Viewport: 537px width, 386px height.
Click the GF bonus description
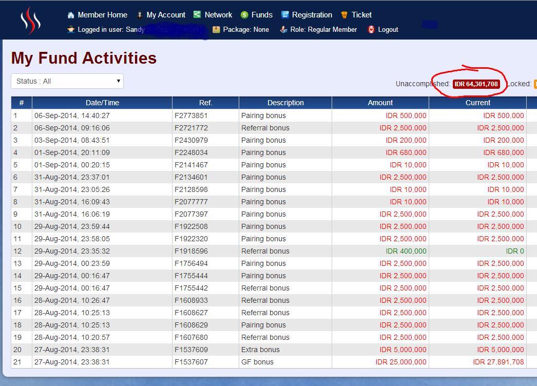[257, 362]
